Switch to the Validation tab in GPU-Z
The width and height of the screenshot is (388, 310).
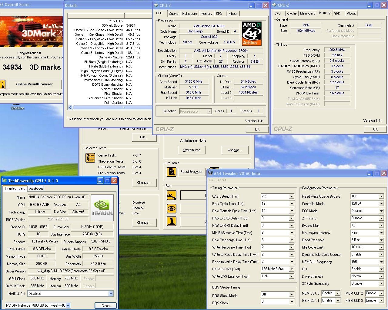(36, 189)
